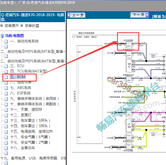Image resolution: width=166 pixels, height=165 pixels.
Task: Click the G204 ground label in diagram
Action: (106, 147)
